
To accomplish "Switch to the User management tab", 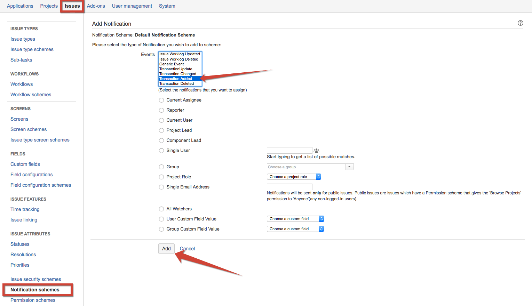I will (132, 6).
